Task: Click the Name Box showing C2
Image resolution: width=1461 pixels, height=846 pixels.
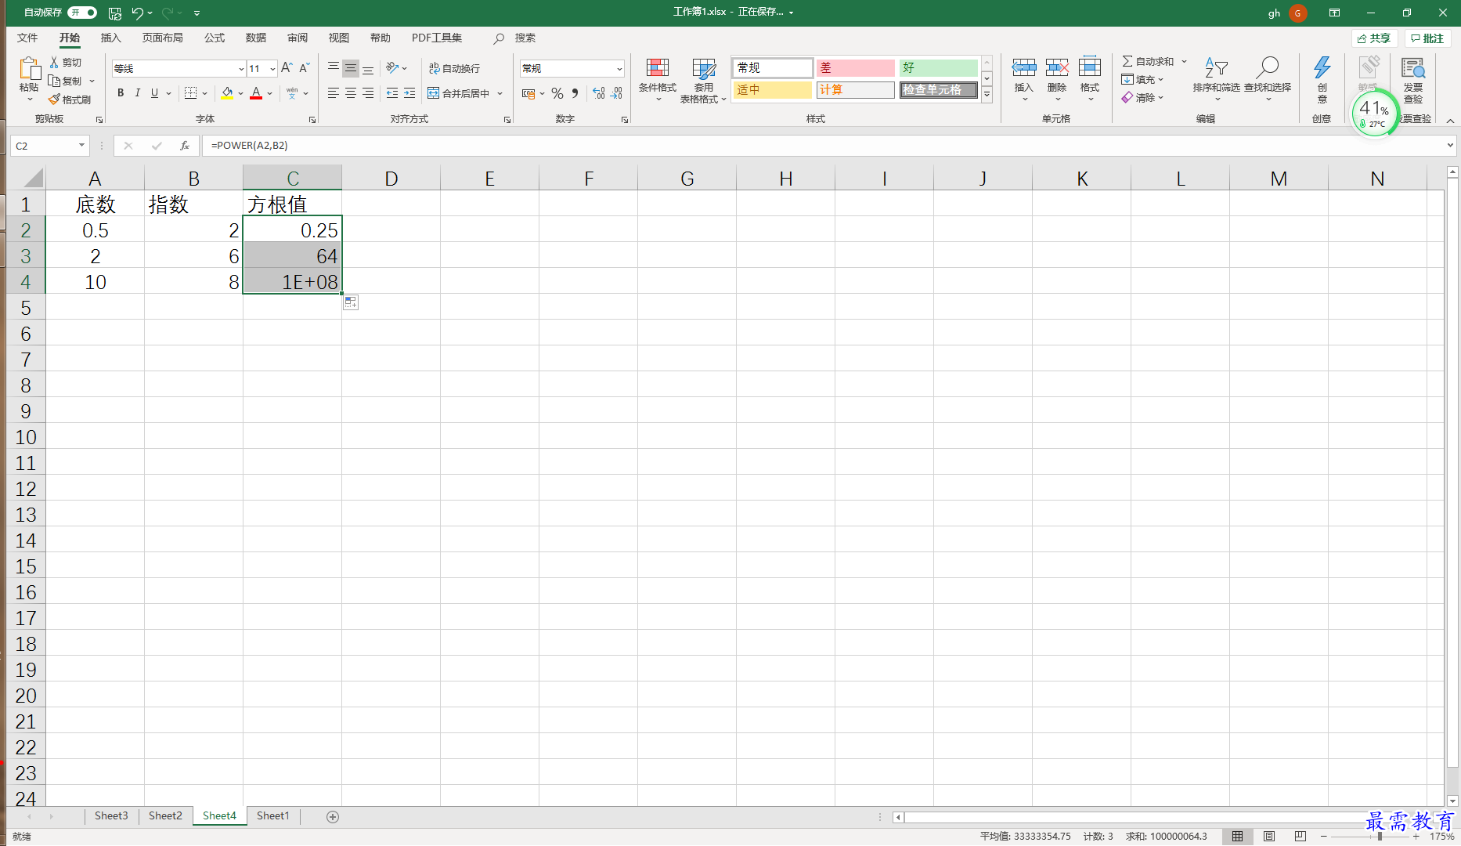Action: [49, 146]
